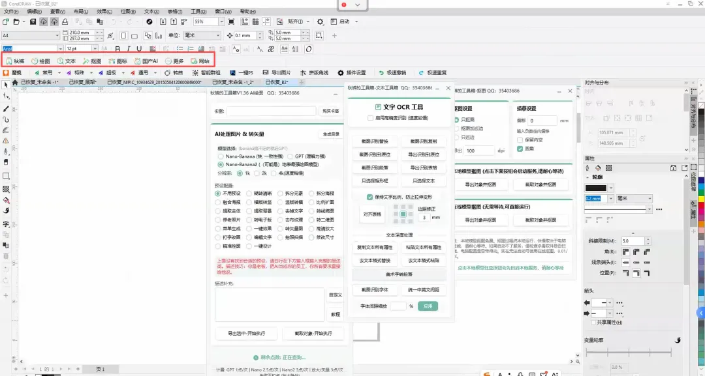Click the 极速撤销 undo item
The height and width of the screenshot is (376, 705).
tap(392, 73)
